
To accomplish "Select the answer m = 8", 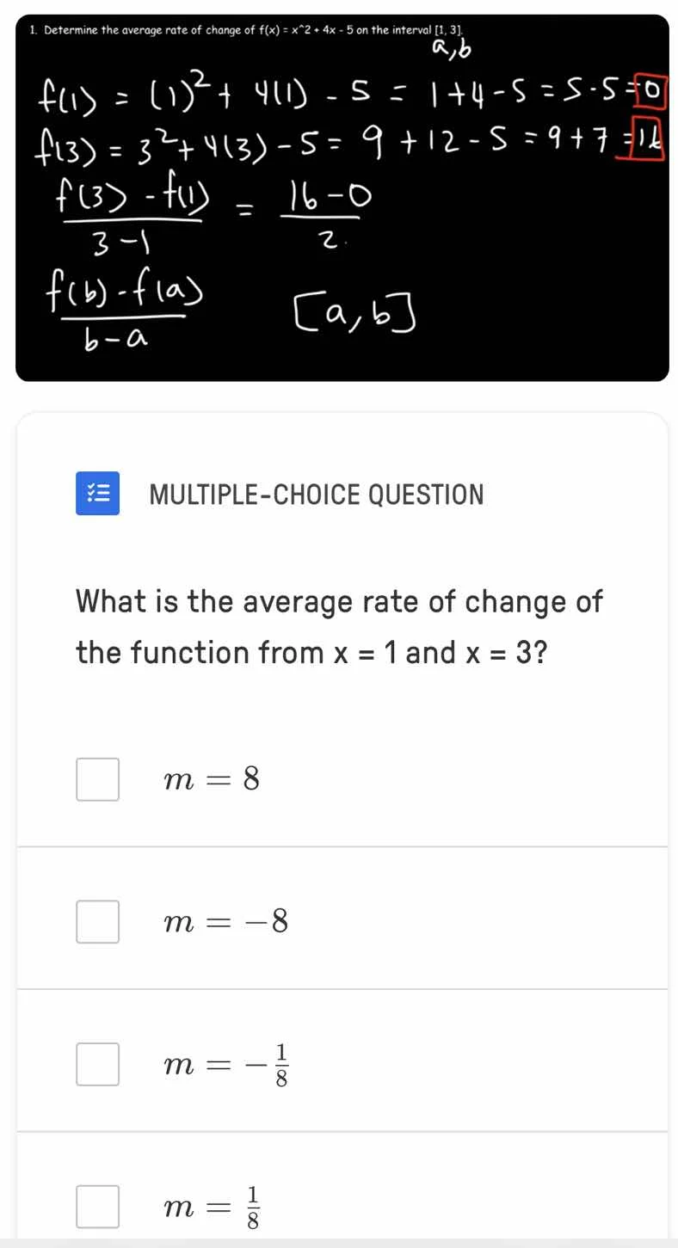I will (211, 779).
